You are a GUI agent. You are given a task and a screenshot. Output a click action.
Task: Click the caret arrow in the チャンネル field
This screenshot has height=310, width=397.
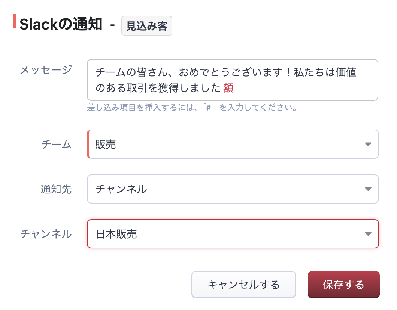click(x=368, y=234)
